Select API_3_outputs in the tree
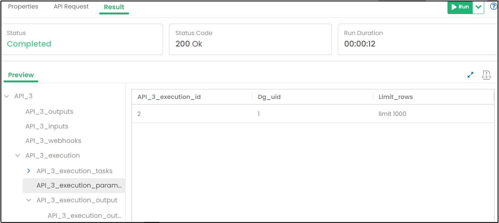The height and width of the screenshot is (223, 499). click(49, 111)
